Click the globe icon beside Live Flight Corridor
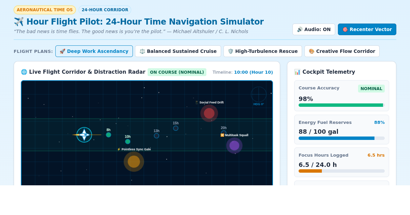410x215 pixels. [24, 72]
